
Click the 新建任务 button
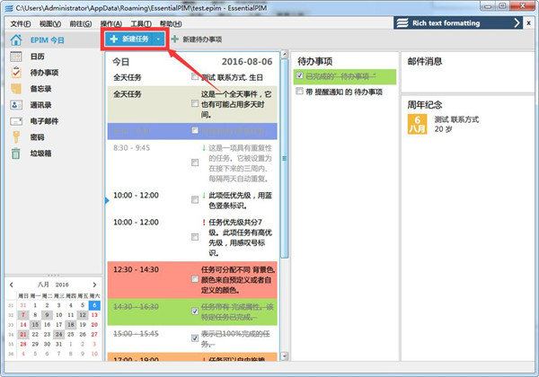point(128,39)
